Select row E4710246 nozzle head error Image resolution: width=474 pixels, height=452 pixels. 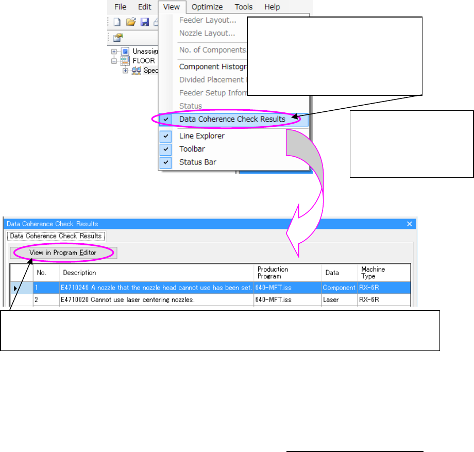click(x=210, y=288)
